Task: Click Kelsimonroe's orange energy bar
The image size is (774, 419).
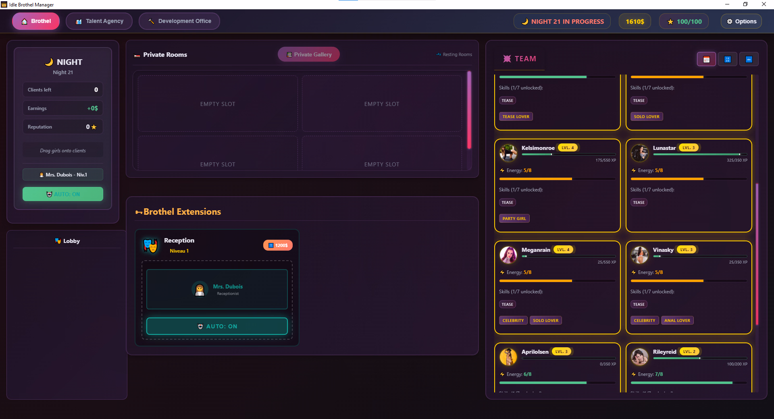Action: [558, 179]
